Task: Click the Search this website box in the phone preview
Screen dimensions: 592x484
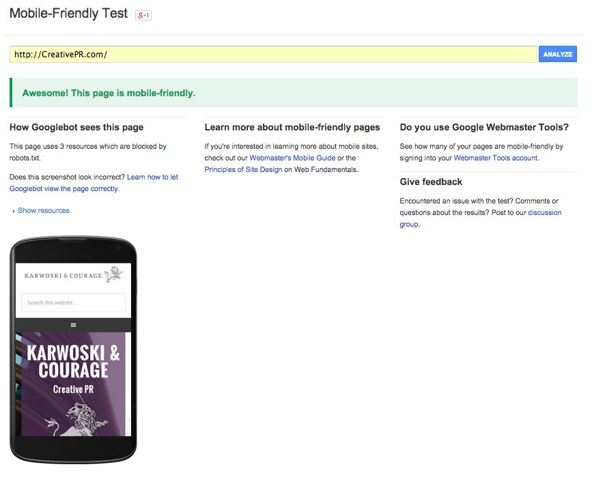Action: tap(74, 302)
